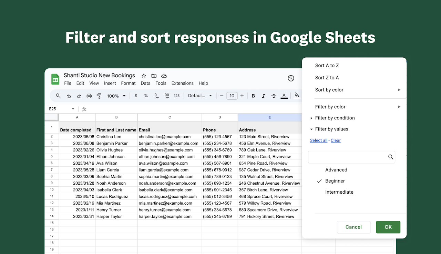441x254 pixels.
Task: Expand the Filter by color submenu
Action: pos(399,107)
